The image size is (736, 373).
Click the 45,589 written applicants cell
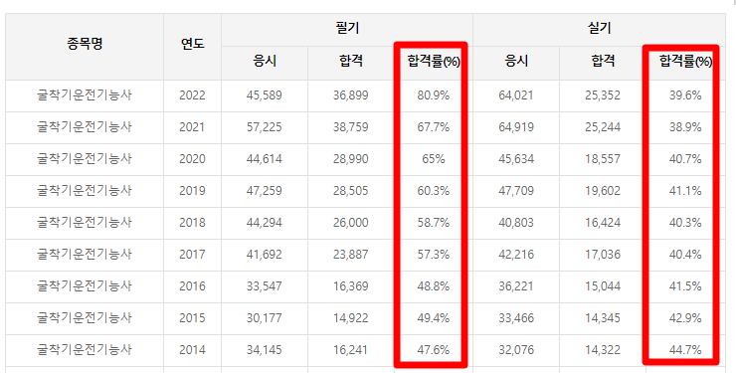point(265,95)
